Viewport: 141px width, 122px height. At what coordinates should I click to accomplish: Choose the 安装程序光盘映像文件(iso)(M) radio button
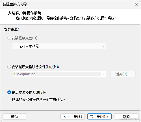click(9, 67)
